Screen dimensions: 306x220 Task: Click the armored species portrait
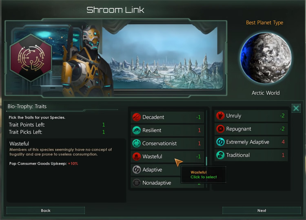click(86, 62)
